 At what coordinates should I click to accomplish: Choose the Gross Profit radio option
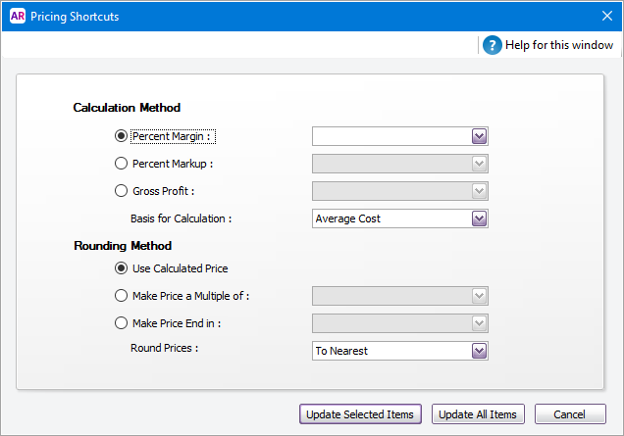[x=122, y=191]
